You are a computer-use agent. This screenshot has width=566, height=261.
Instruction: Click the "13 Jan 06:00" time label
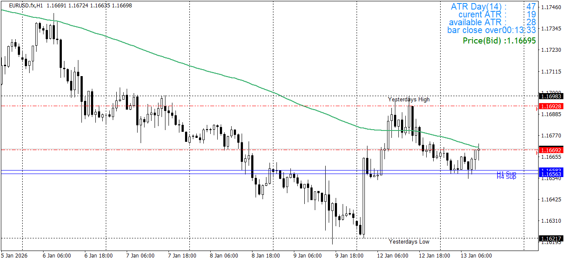(x=476, y=256)
